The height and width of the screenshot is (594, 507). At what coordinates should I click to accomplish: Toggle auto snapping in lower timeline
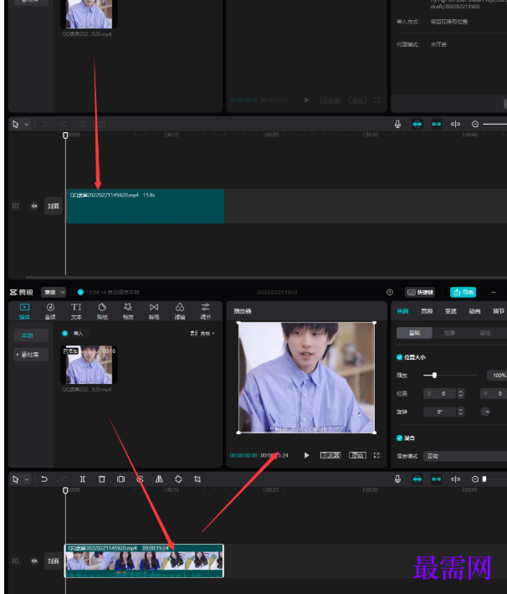437,479
